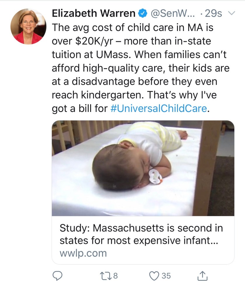The height and width of the screenshot is (285, 245).
Task: Visit the wwlp.com source link
Action: (83, 253)
